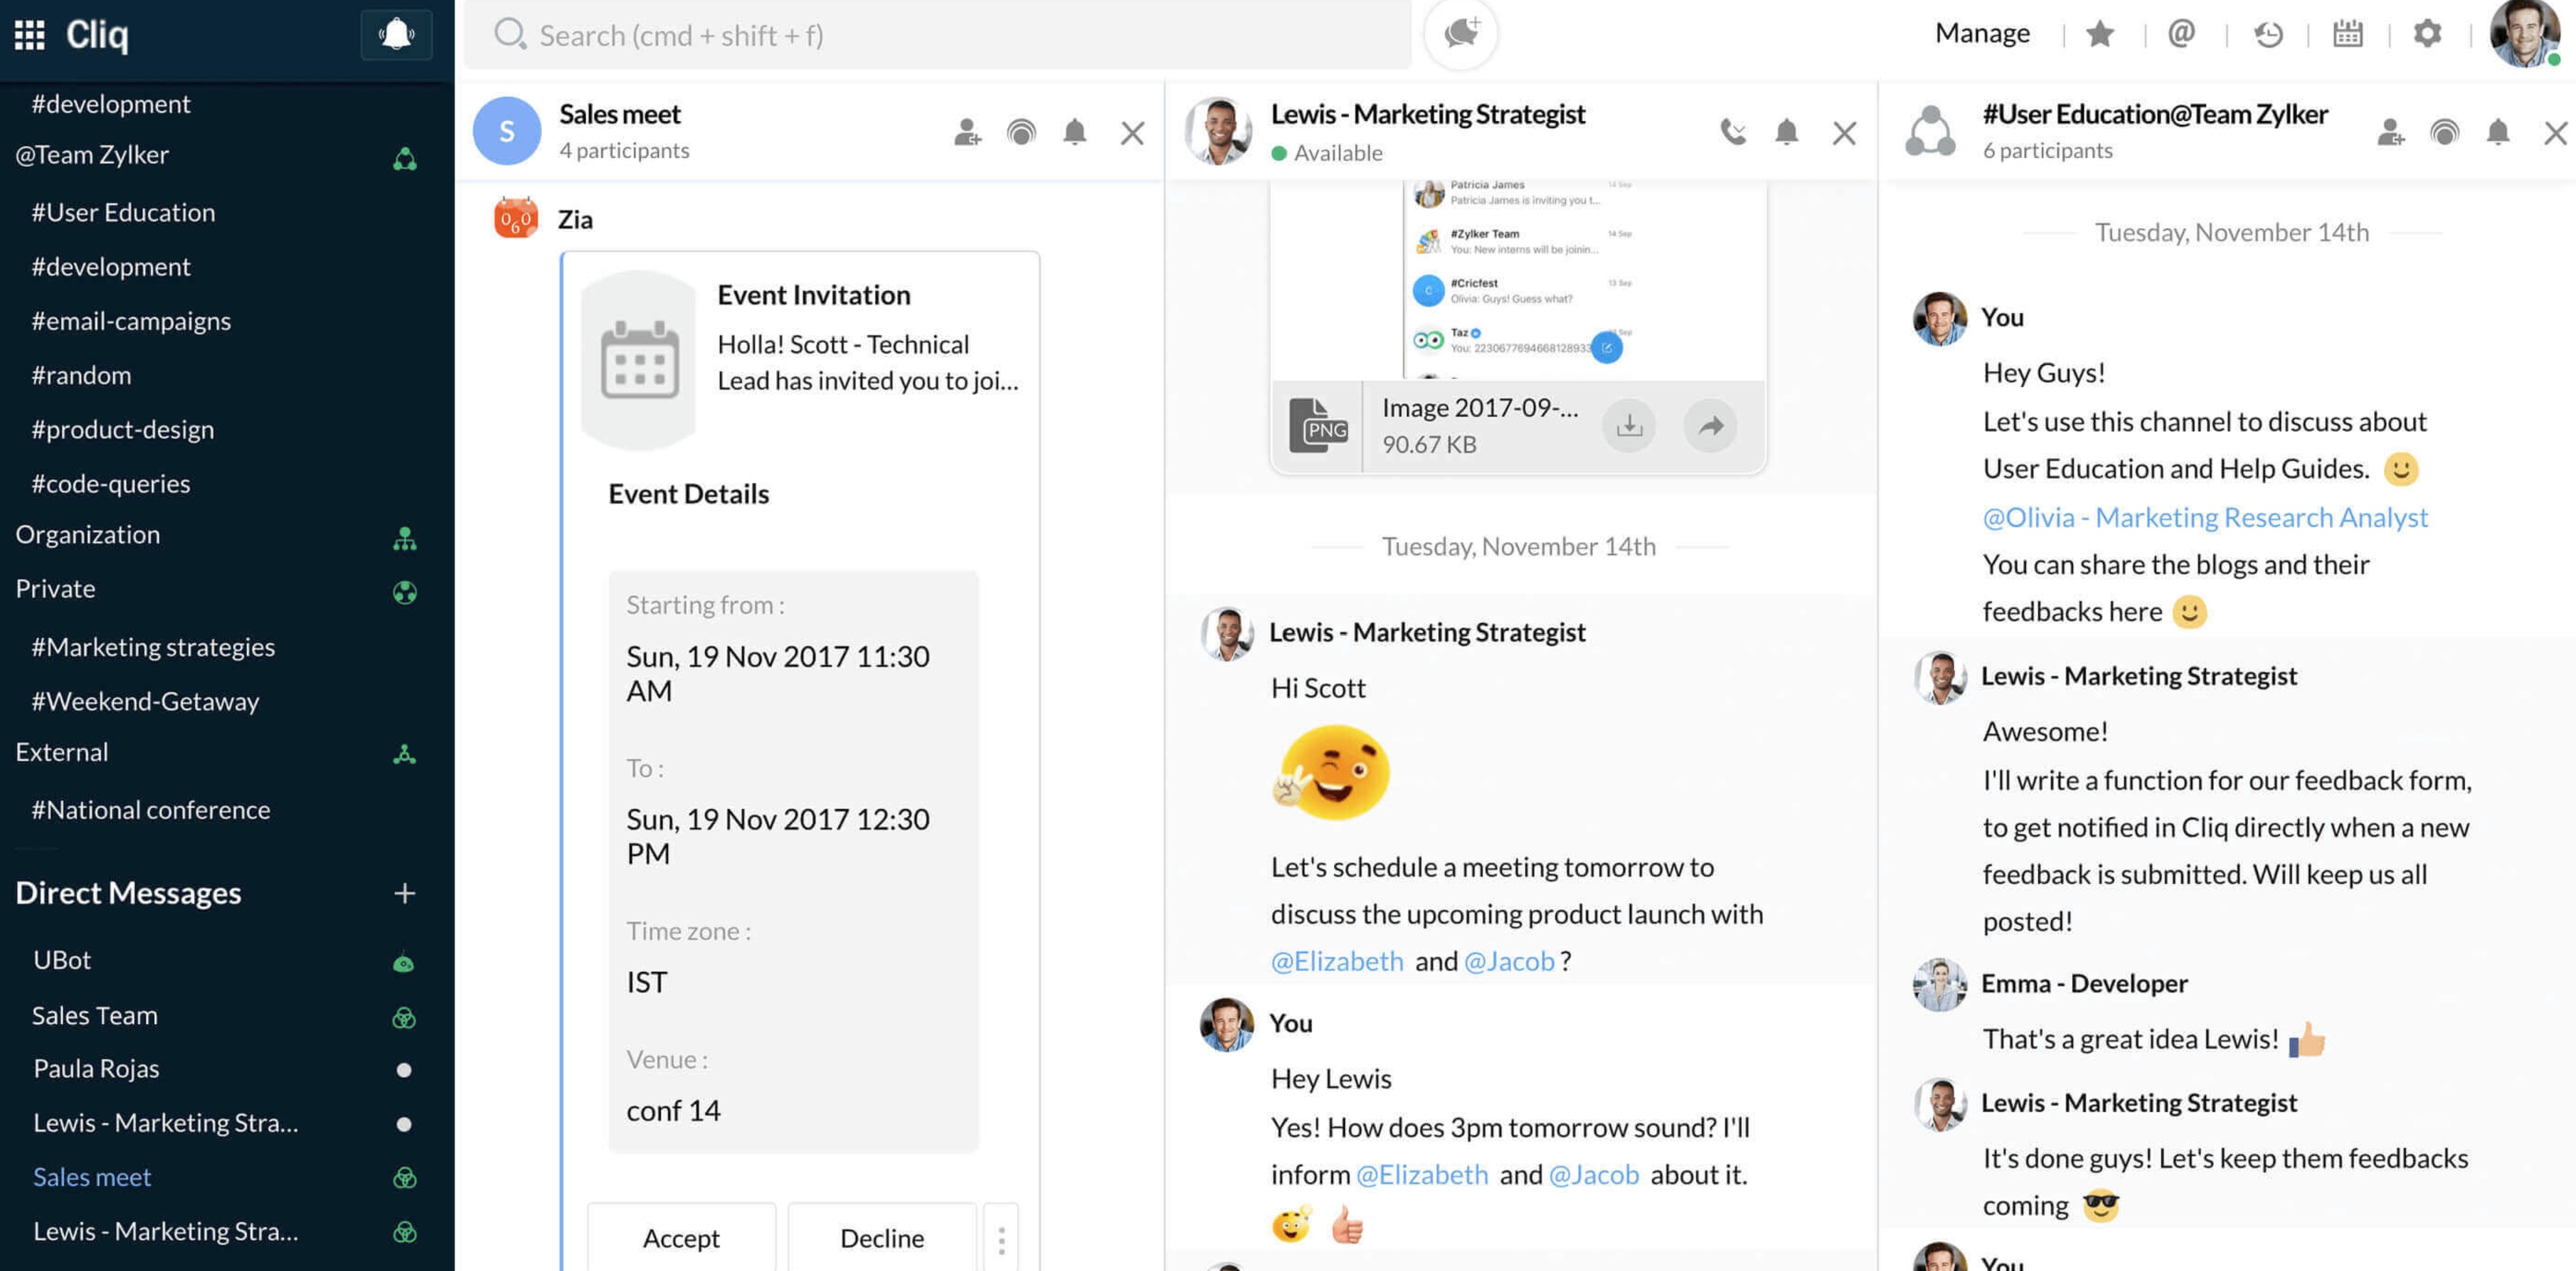Forward the shared PNG image
Viewport: 2576px width, 1271px height.
click(1710, 426)
